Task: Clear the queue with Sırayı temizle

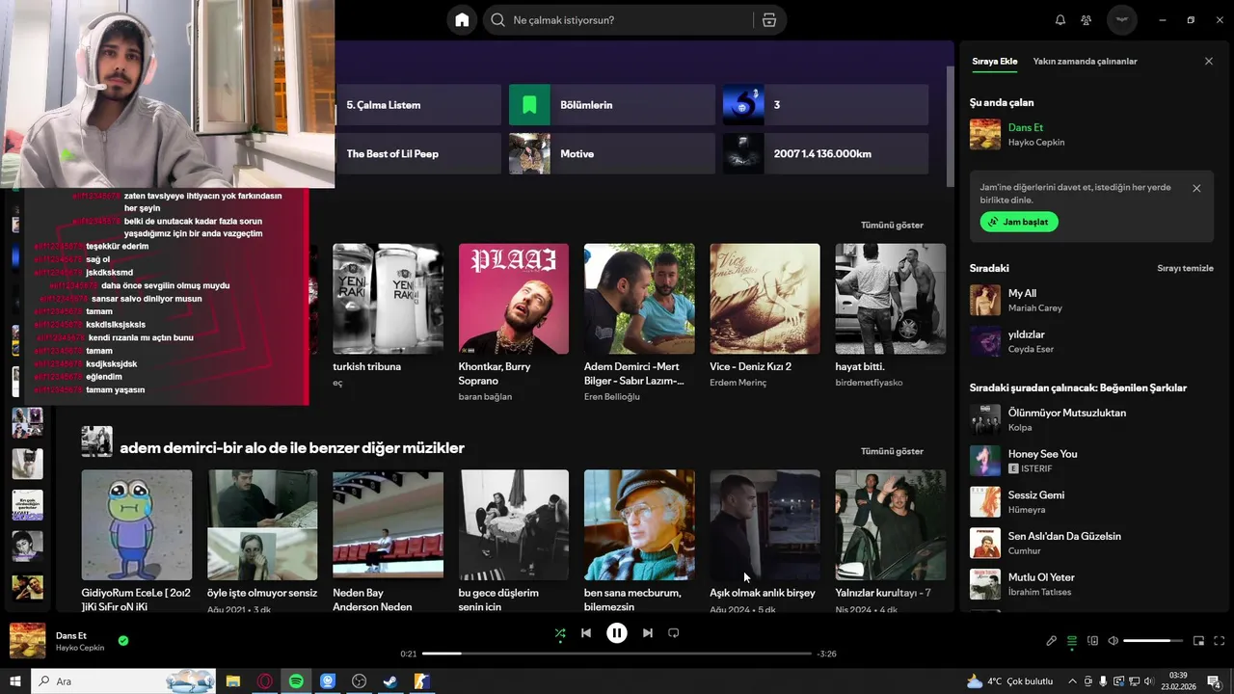Action: [x=1185, y=268]
